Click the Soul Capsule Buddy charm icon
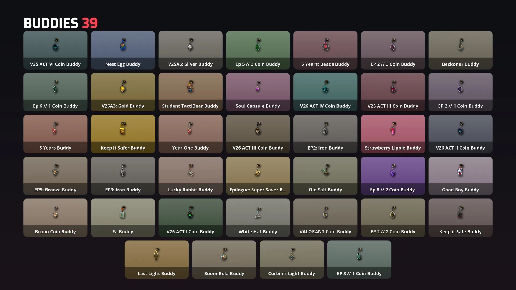 pyautogui.click(x=258, y=86)
